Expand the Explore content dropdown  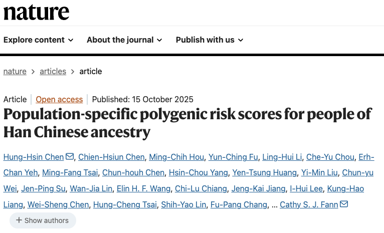click(39, 40)
